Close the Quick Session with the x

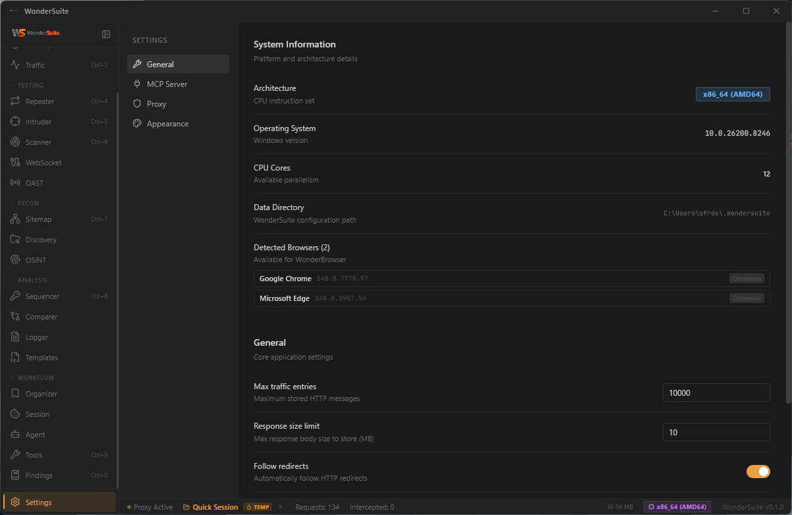[x=280, y=507]
